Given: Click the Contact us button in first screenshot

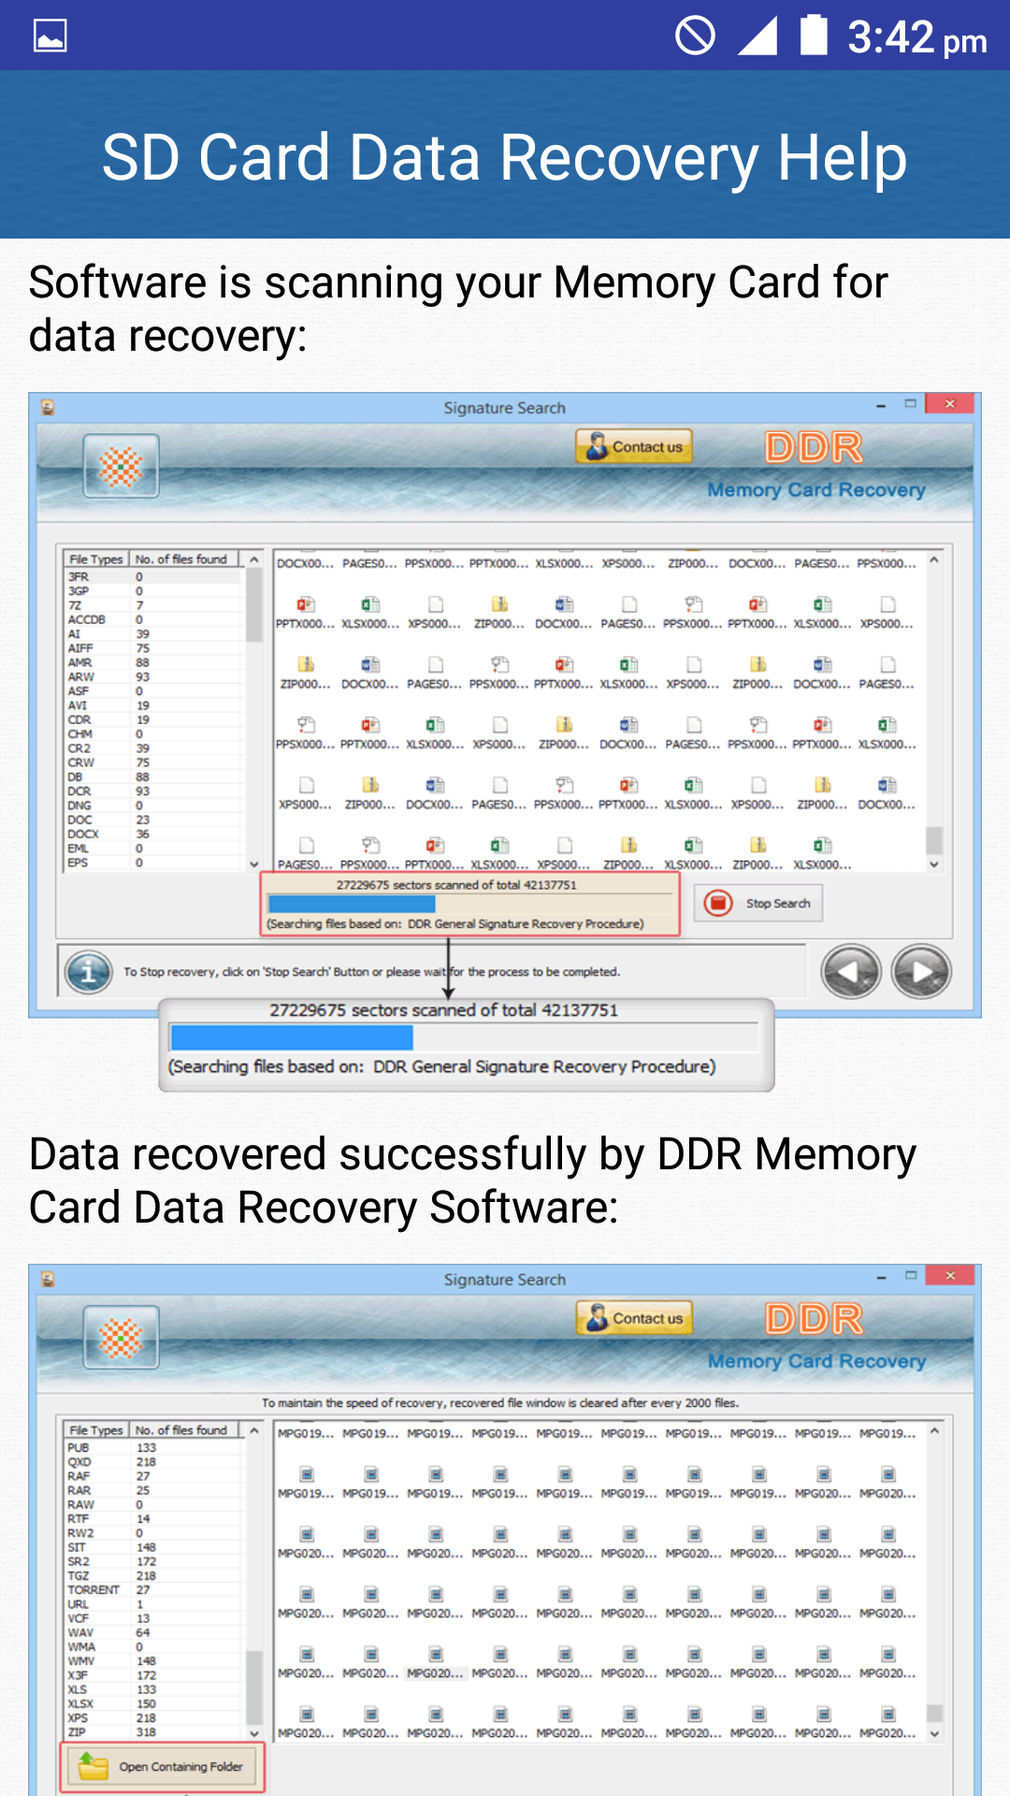Looking at the screenshot, I should [x=634, y=447].
